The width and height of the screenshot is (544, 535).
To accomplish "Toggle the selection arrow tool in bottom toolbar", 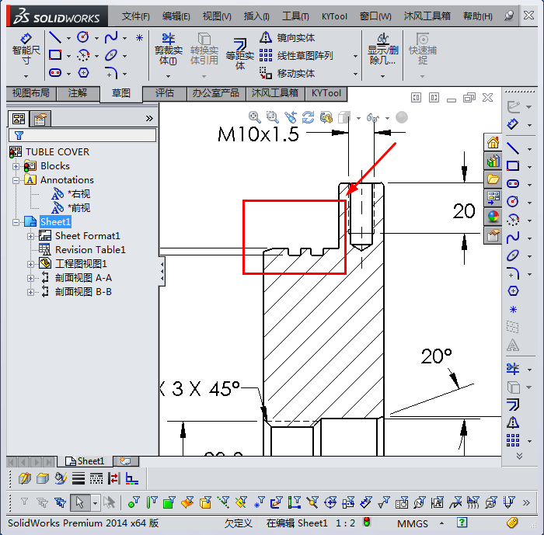I will [79, 502].
